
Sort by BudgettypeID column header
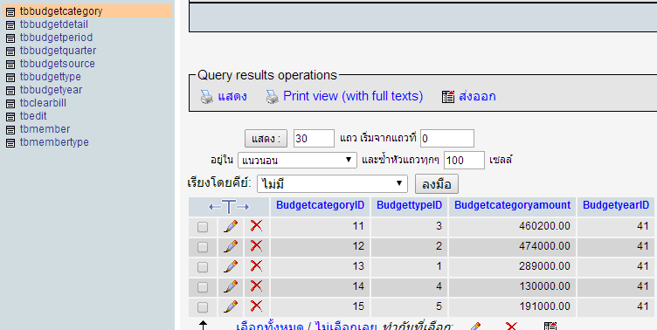click(x=410, y=205)
